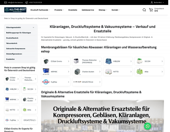This screenshot has width=170, height=132.
Task: Open FujiMac label in main grid
Action: (54, 82)
